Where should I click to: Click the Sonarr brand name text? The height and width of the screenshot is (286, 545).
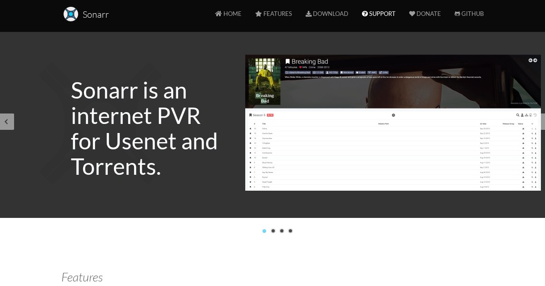coord(96,14)
